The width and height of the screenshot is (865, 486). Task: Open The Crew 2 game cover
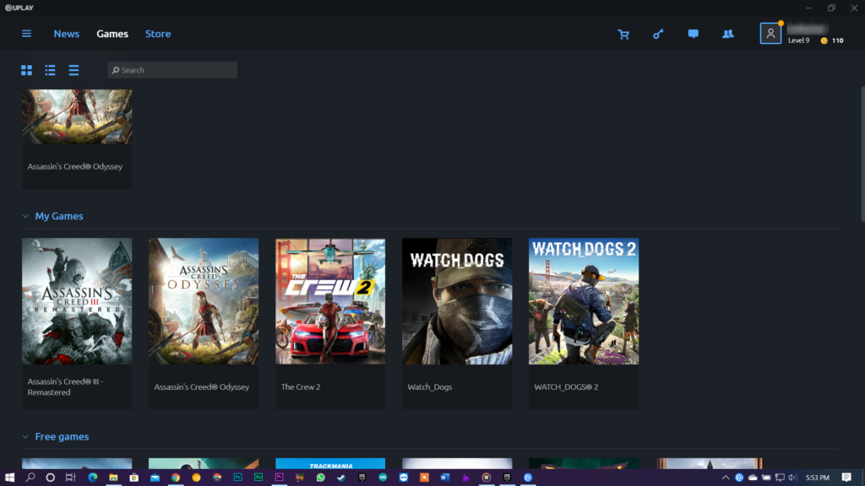330,301
